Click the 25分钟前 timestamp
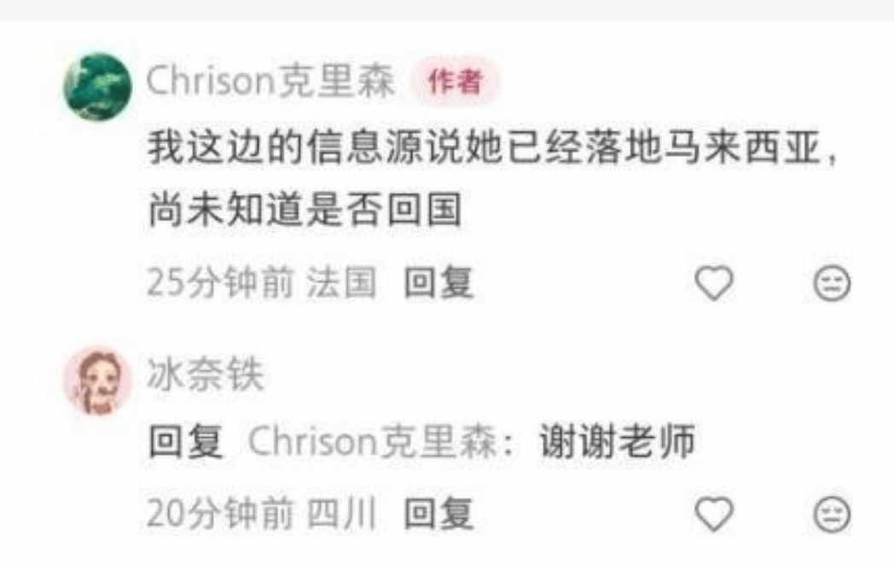The width and height of the screenshot is (894, 564). (220, 283)
